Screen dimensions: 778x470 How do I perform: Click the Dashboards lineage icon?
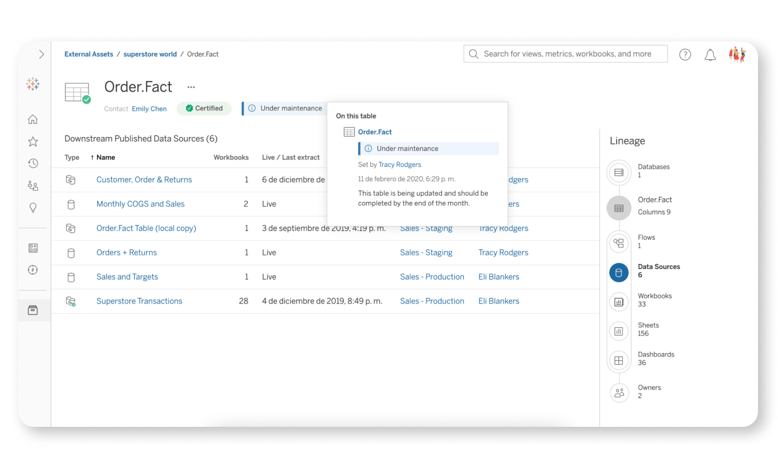coord(619,361)
